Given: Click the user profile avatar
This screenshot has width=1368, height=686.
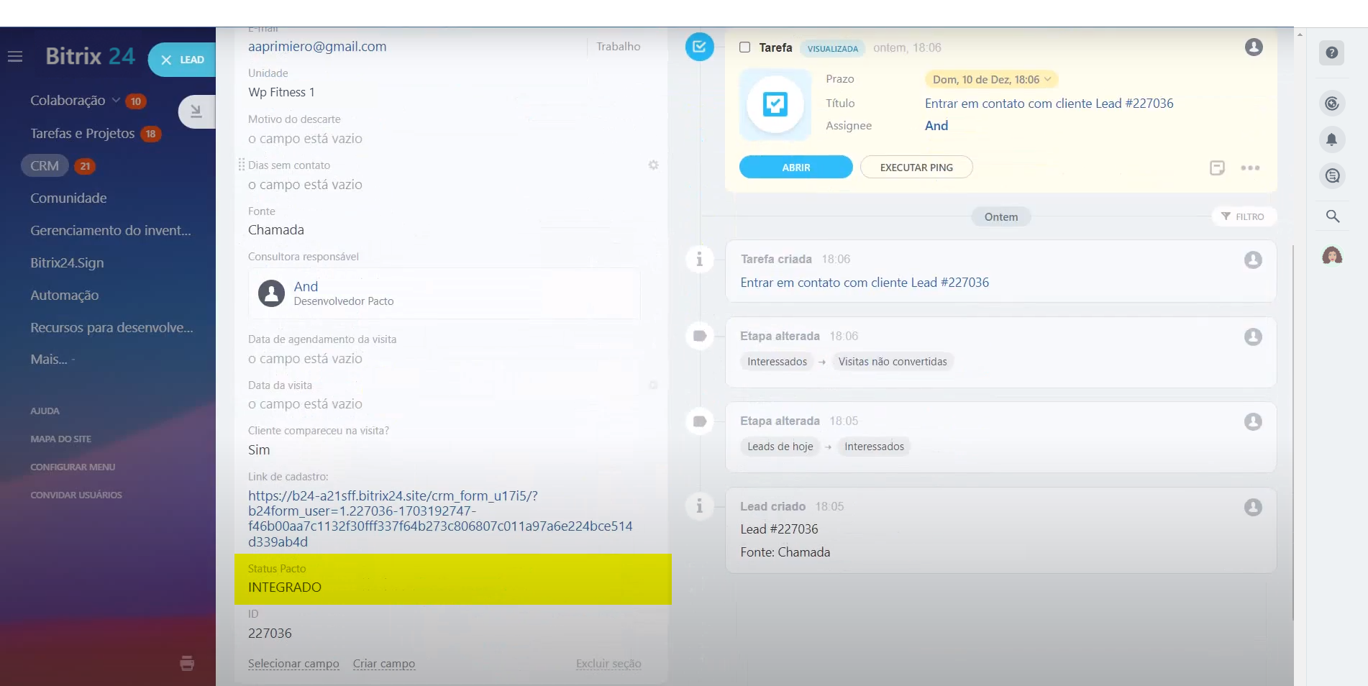Looking at the screenshot, I should (1331, 255).
